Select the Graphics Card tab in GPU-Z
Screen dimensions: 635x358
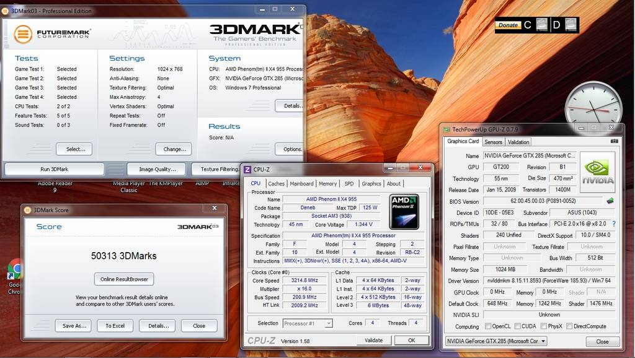463,141
